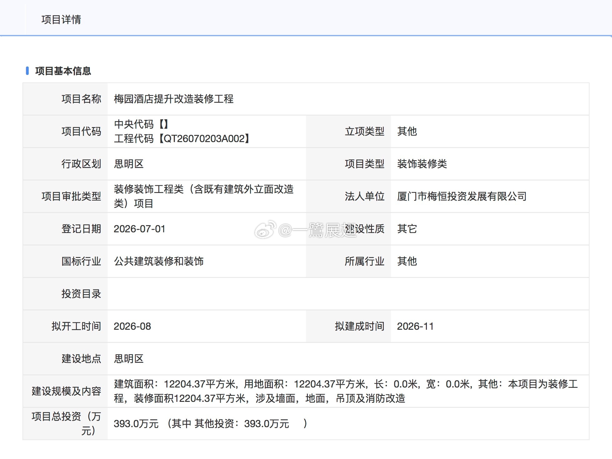Click the 立项类型 label
This screenshot has height=459, width=612.
tap(364, 131)
